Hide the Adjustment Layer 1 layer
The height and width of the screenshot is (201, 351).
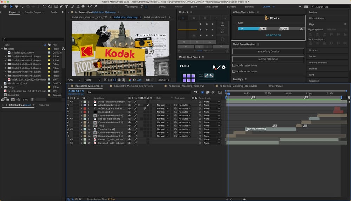tap(68, 105)
